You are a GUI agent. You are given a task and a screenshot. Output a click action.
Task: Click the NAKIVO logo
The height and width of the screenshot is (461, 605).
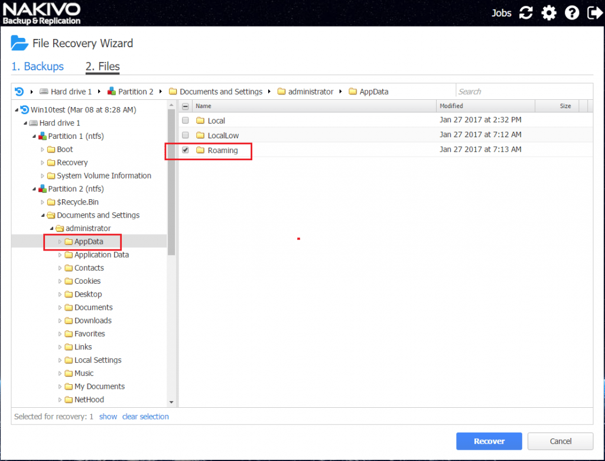(x=41, y=12)
